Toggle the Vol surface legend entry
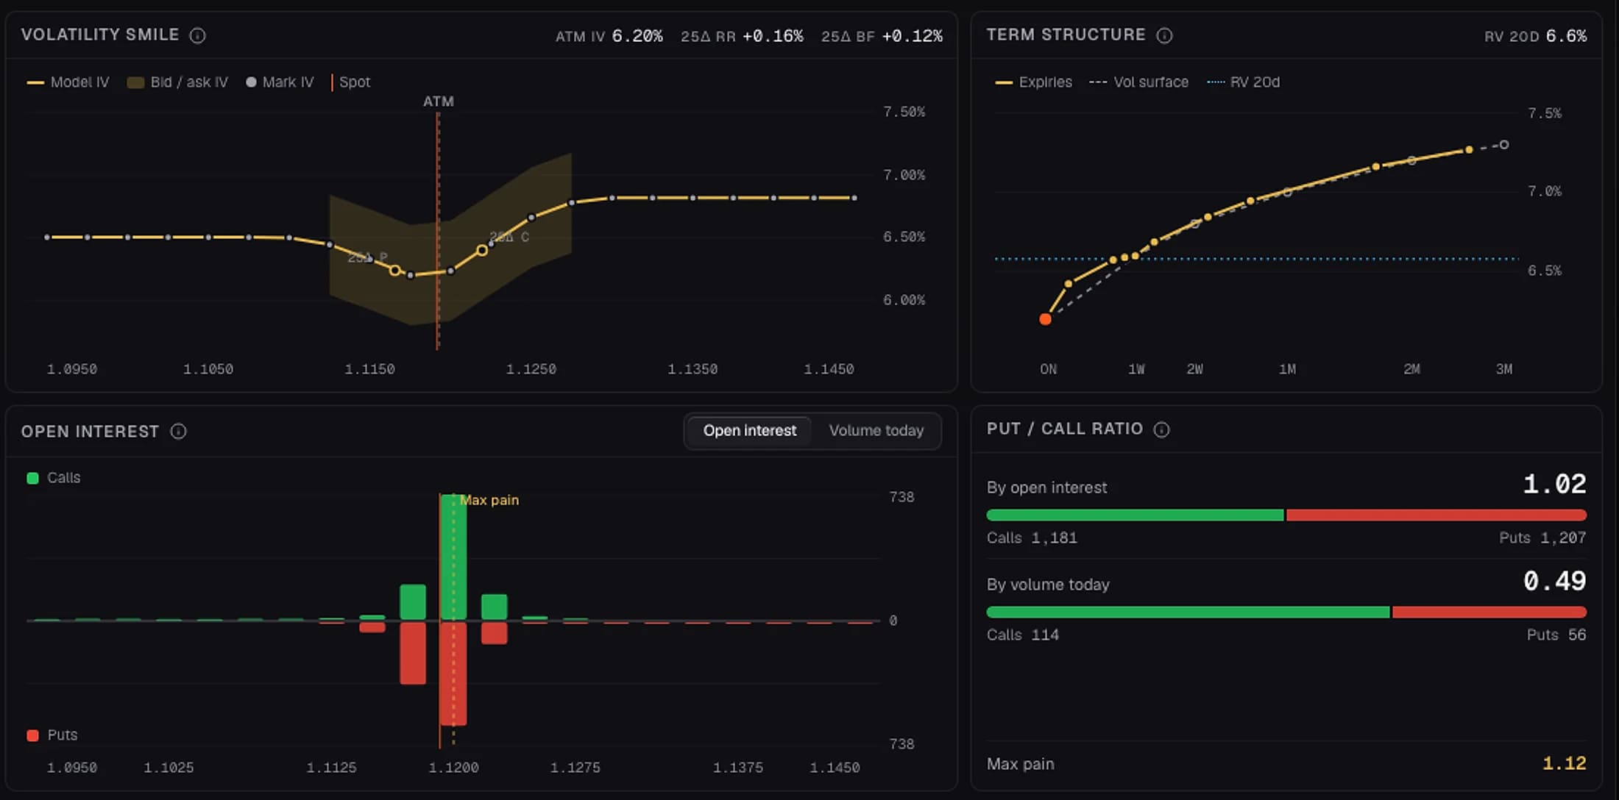Viewport: 1619px width, 800px height. (1138, 82)
